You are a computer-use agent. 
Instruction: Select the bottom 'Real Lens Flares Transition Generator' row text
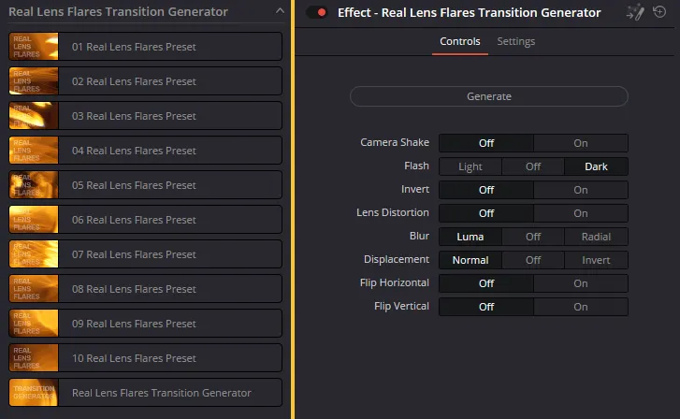[161, 393]
